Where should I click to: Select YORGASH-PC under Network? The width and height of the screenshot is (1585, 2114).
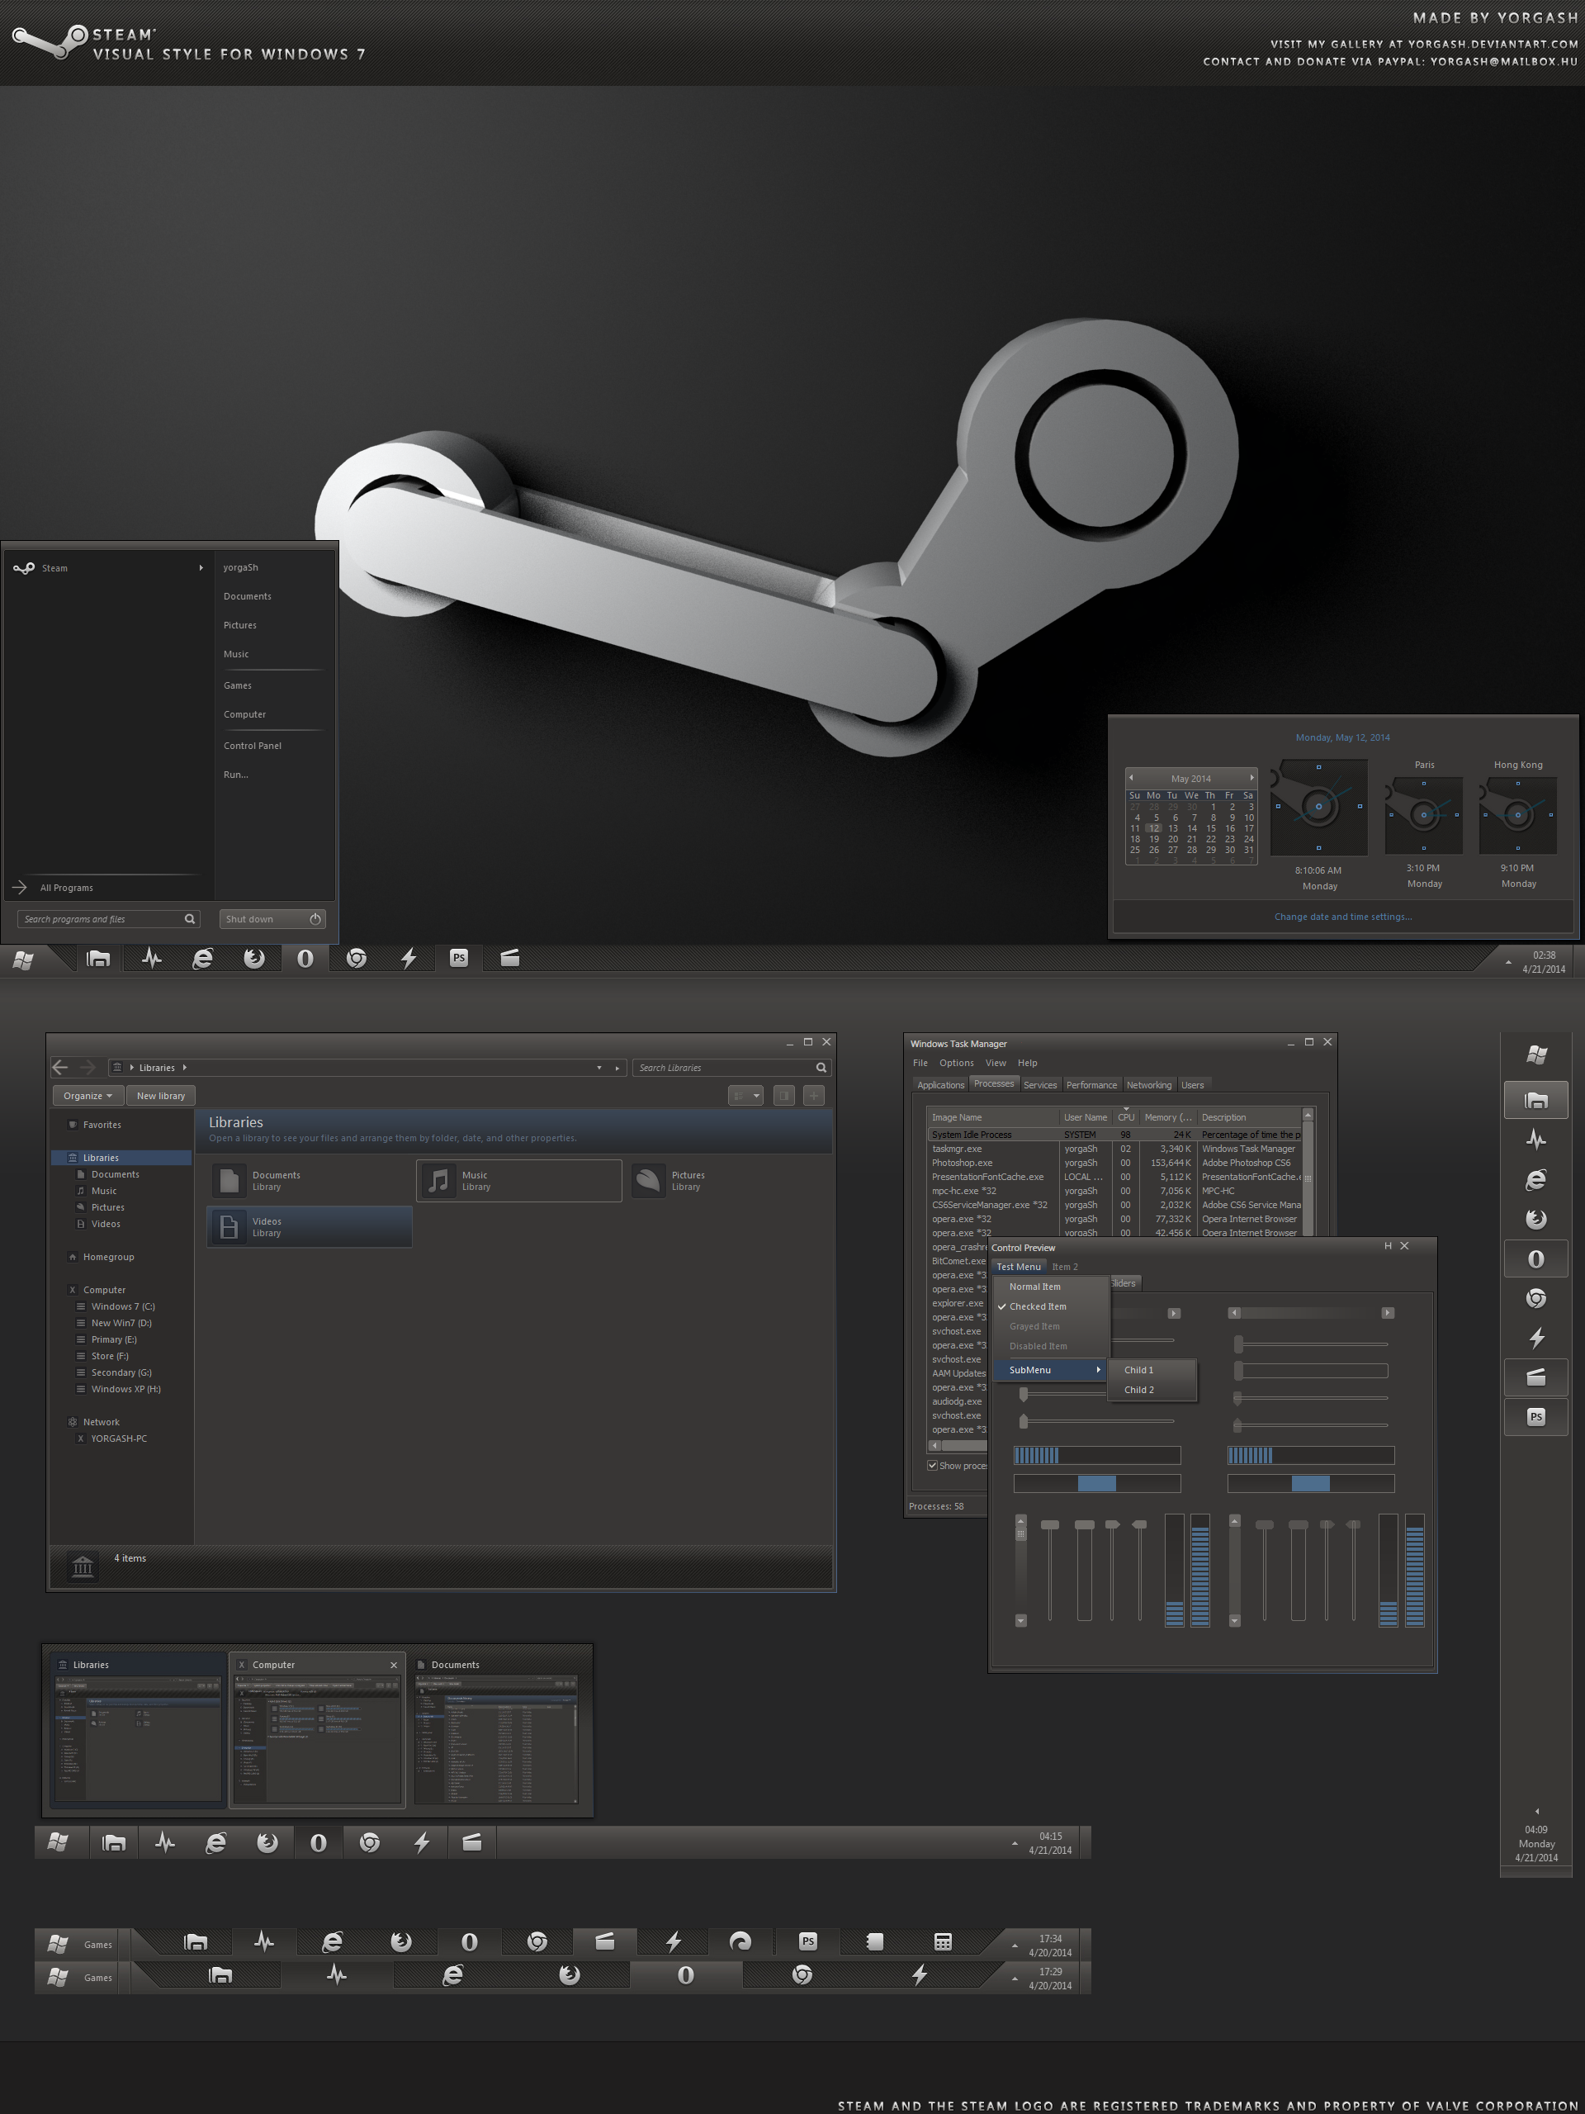pyautogui.click(x=119, y=1439)
